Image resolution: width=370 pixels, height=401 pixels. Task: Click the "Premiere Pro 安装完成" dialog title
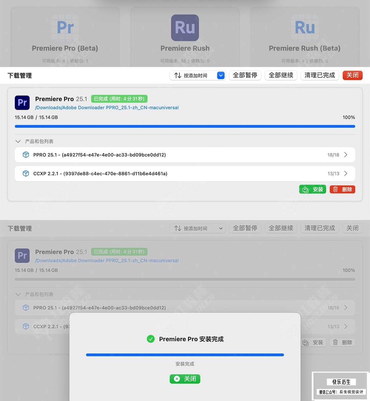[191, 339]
